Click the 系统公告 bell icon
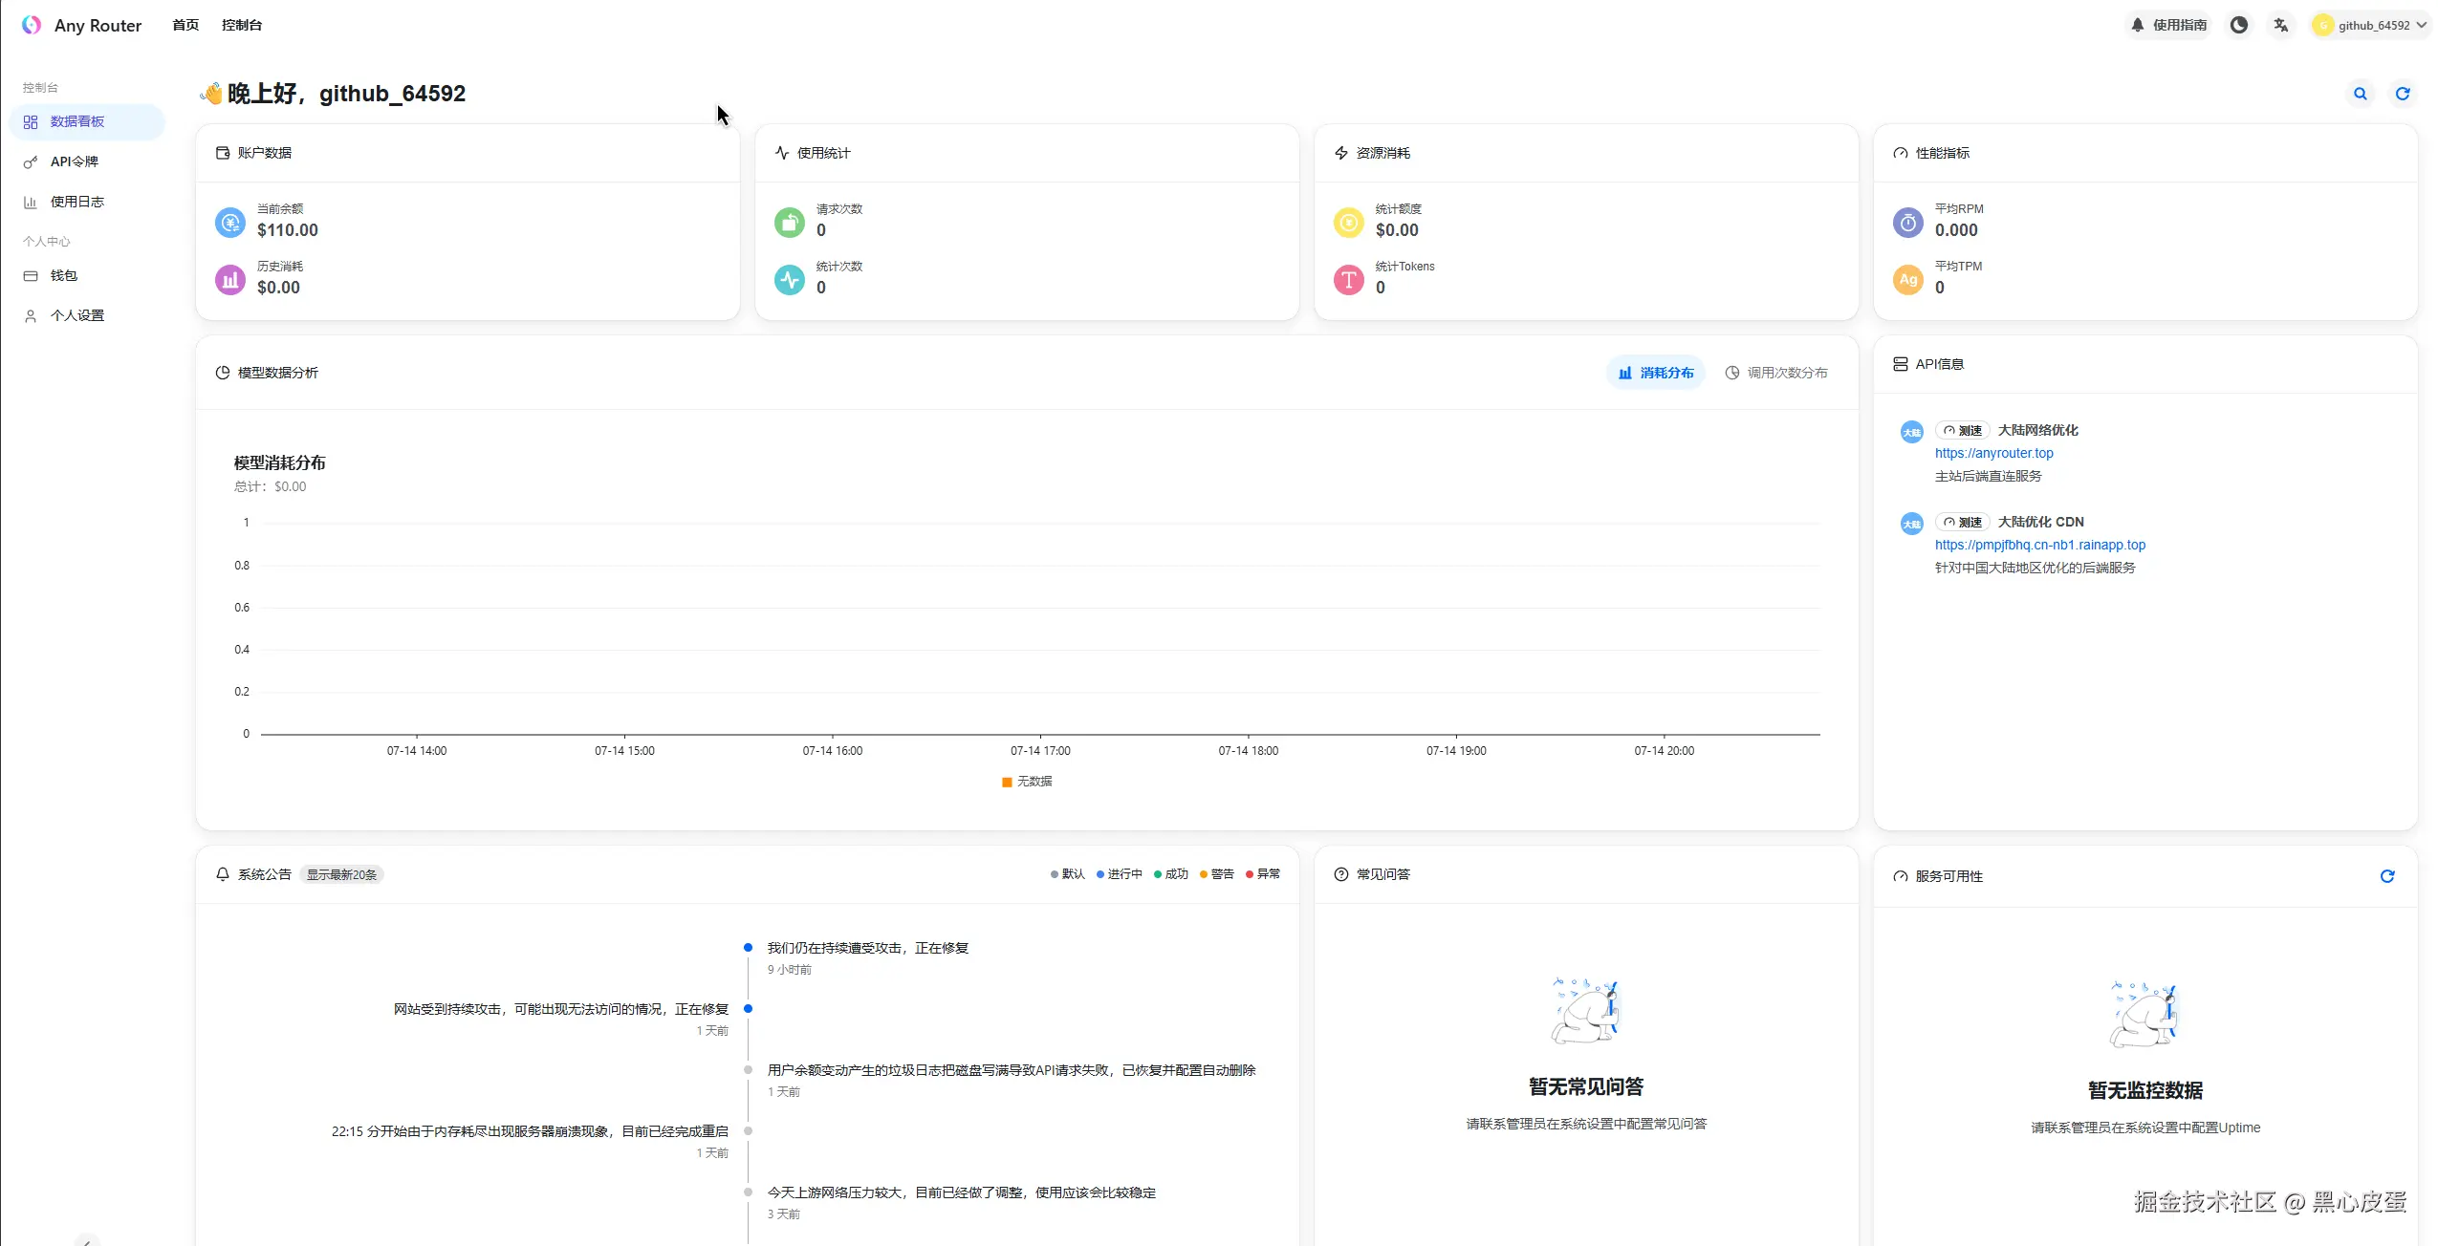The image size is (2438, 1246). tap(223, 874)
